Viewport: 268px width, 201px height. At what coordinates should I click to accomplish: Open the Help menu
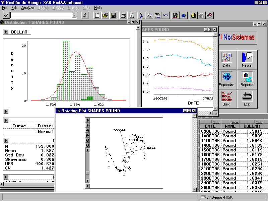98,8
